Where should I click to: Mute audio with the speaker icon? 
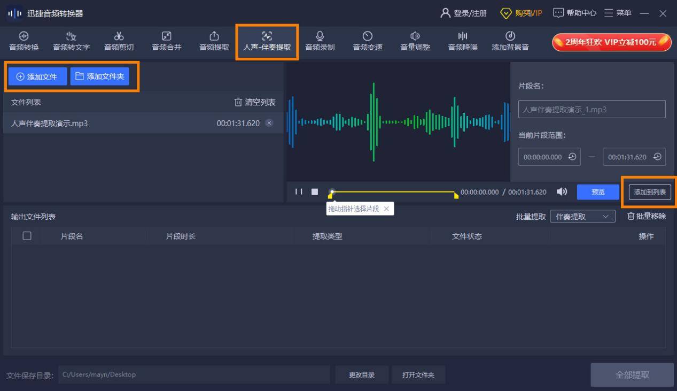click(x=562, y=191)
